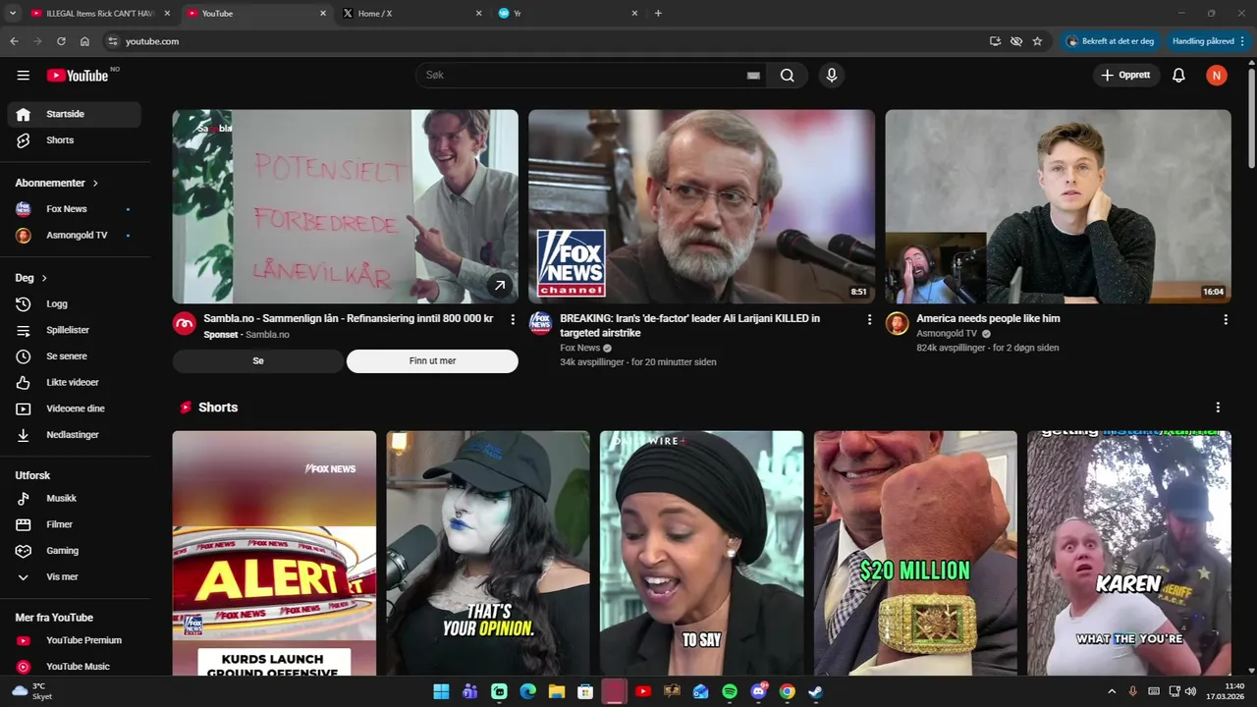Image resolution: width=1257 pixels, height=707 pixels.
Task: Open the Steam taskbar icon
Action: [x=815, y=691]
